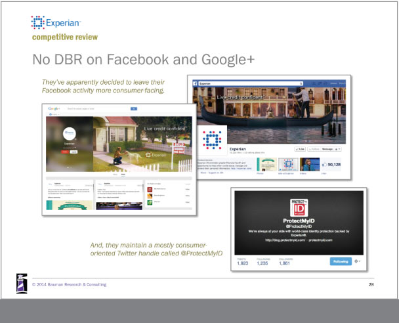The image size is (399, 323).
Task: Click the Tweets count 1,923
Action: 242,262
